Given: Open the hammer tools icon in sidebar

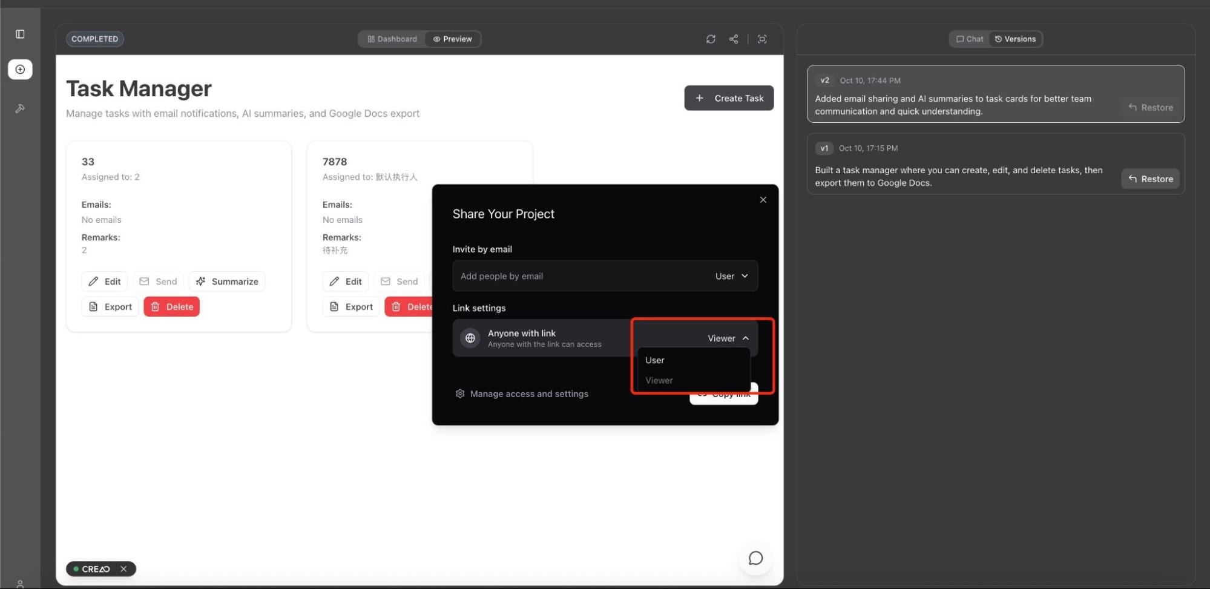Looking at the screenshot, I should click(x=20, y=108).
